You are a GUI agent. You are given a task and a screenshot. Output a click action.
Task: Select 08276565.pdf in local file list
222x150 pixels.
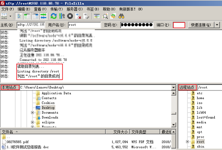18,142
